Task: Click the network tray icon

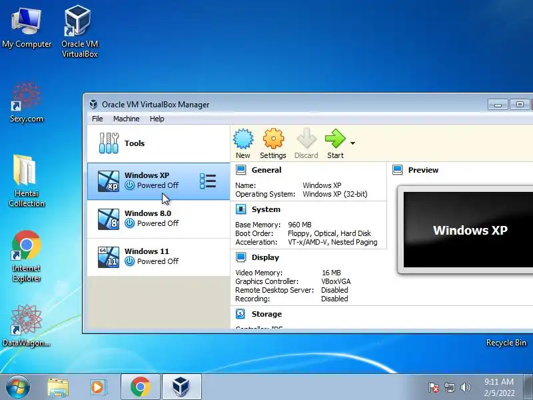Action: pos(449,387)
